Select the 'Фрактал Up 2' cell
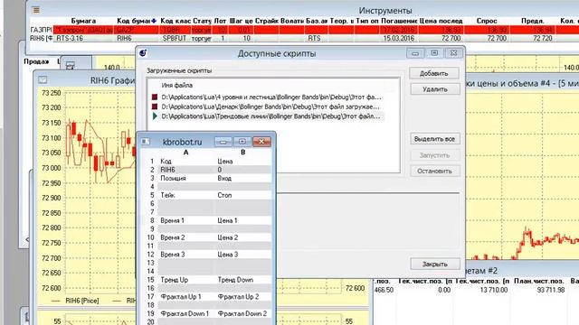Image resolution: width=579 pixels, height=325 pixels. (x=243, y=297)
